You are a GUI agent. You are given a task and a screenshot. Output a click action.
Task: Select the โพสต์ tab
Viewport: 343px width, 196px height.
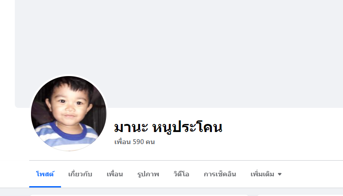tap(45, 174)
